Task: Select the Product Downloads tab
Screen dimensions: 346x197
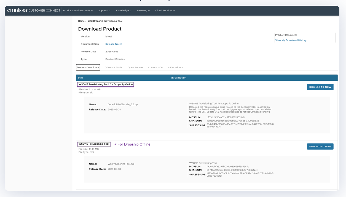Action: pyautogui.click(x=88, y=67)
